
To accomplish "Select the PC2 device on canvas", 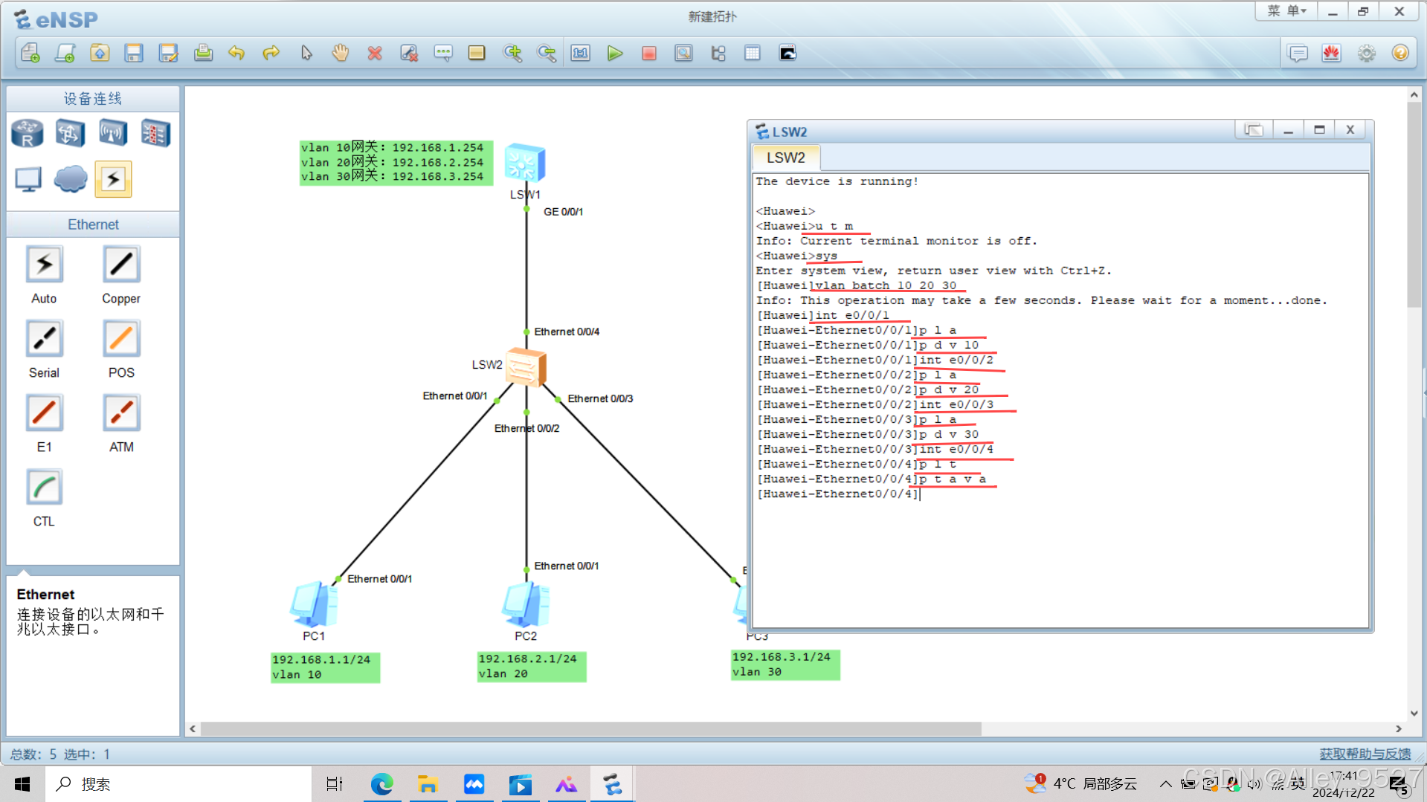I will 526,604.
